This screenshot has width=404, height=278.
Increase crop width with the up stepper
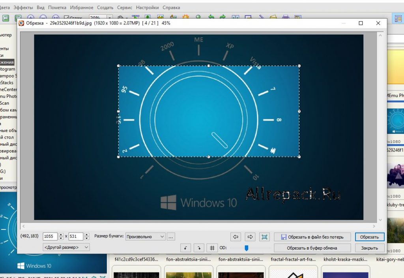[61, 235]
